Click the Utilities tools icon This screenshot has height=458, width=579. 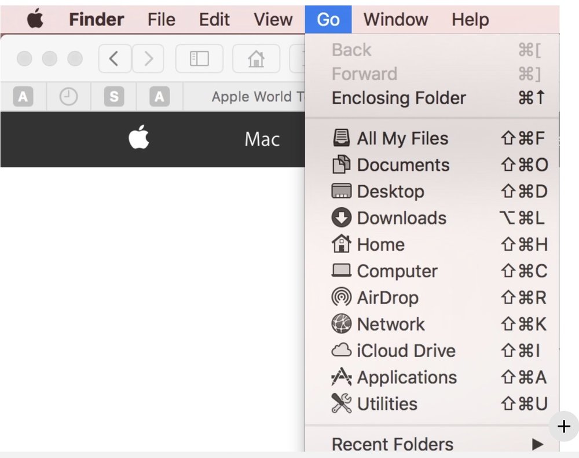(x=341, y=404)
